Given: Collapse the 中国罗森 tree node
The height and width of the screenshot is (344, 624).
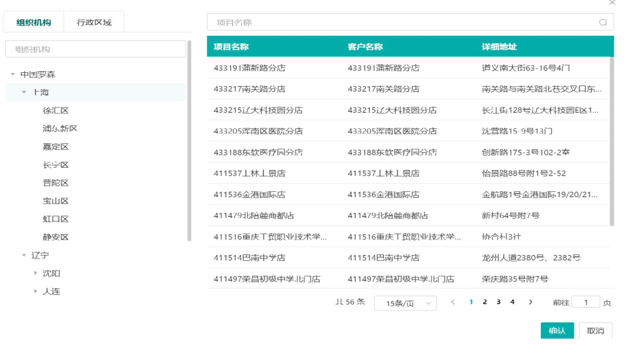Looking at the screenshot, I should (13, 75).
